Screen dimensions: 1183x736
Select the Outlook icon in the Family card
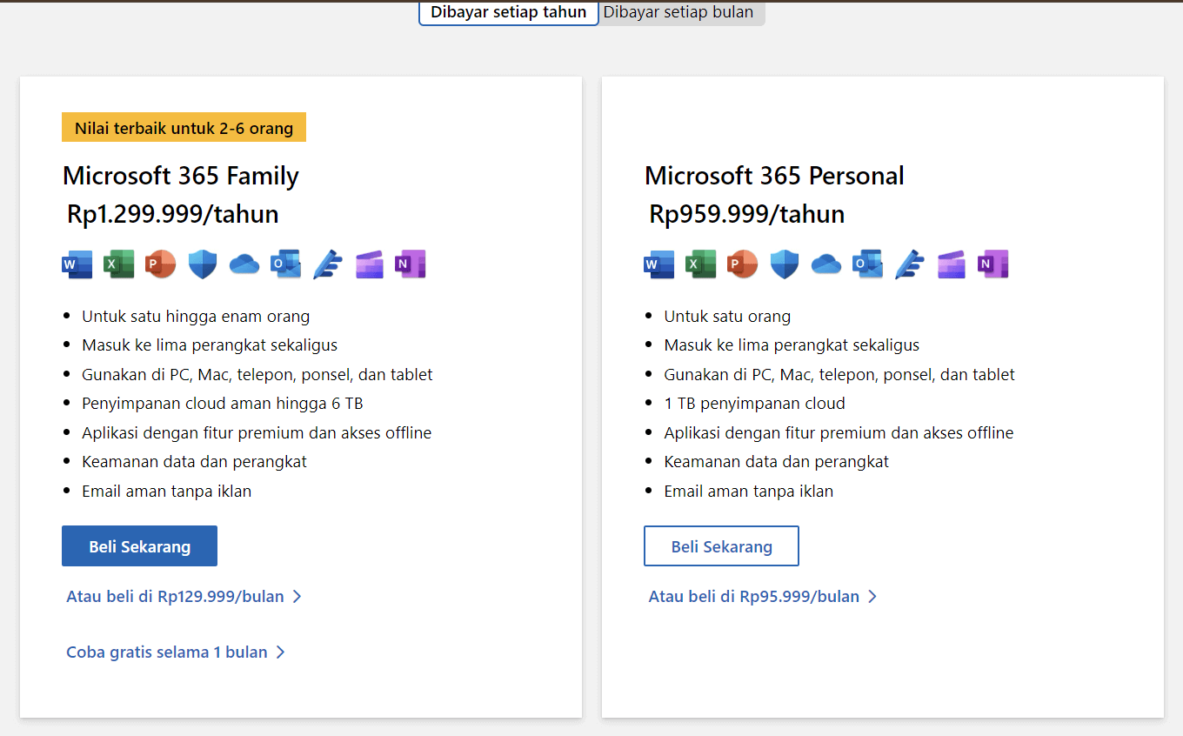coord(285,264)
